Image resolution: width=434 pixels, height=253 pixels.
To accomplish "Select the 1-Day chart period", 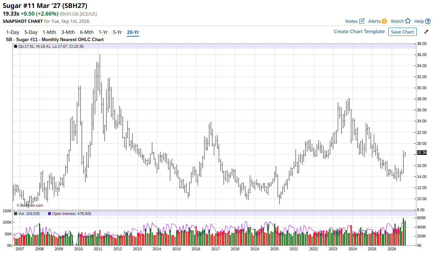I will coord(12,32).
